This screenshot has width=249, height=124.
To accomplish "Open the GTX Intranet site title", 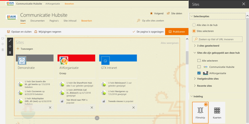I will point(109,68).
